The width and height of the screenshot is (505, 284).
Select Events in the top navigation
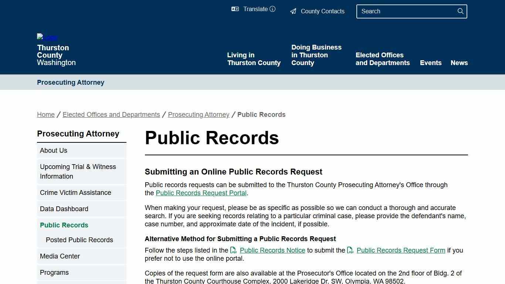pos(431,63)
